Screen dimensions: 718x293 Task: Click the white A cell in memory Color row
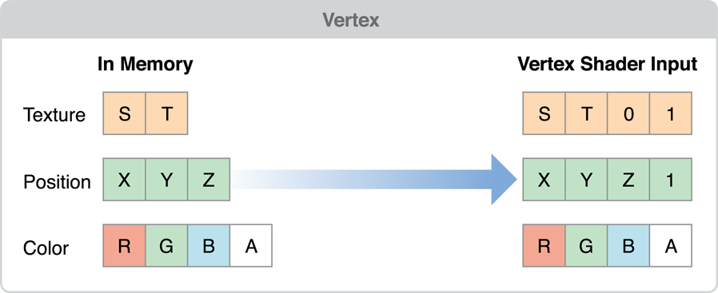coord(251,246)
